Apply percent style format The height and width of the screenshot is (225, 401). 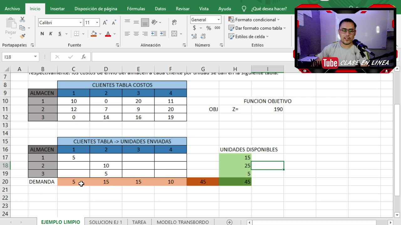(x=209, y=28)
